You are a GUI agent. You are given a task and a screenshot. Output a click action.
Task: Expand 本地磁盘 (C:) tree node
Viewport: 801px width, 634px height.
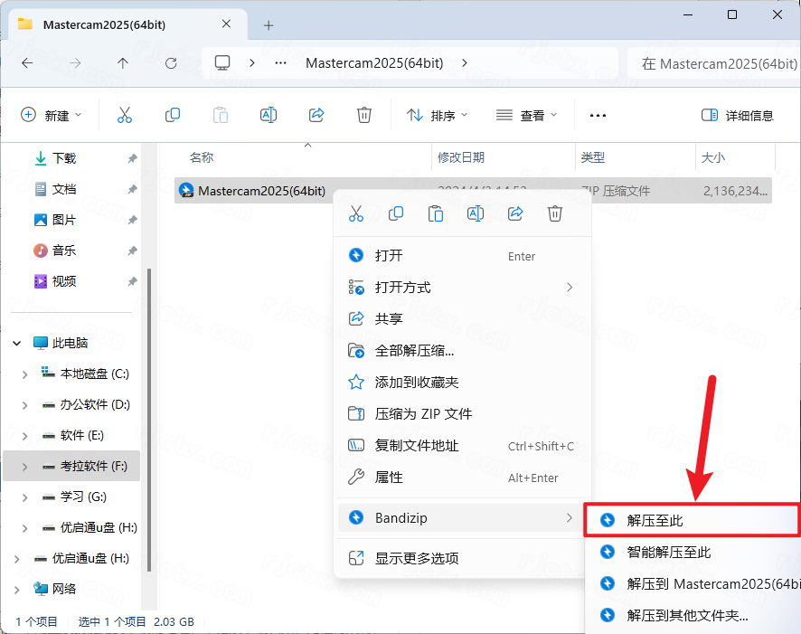[x=25, y=374]
